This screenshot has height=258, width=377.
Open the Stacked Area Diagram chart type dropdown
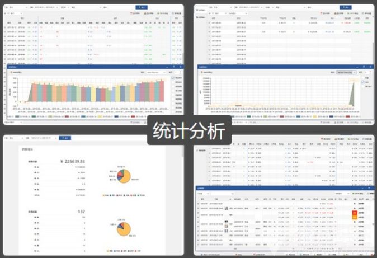pyautogui.click(x=346, y=72)
